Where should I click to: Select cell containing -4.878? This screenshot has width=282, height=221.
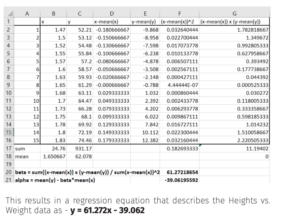point(145,61)
